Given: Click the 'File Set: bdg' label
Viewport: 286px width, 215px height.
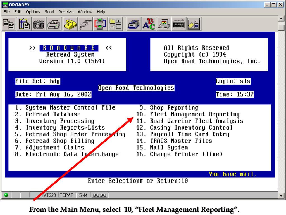Looking at the screenshot, I should 38,81.
